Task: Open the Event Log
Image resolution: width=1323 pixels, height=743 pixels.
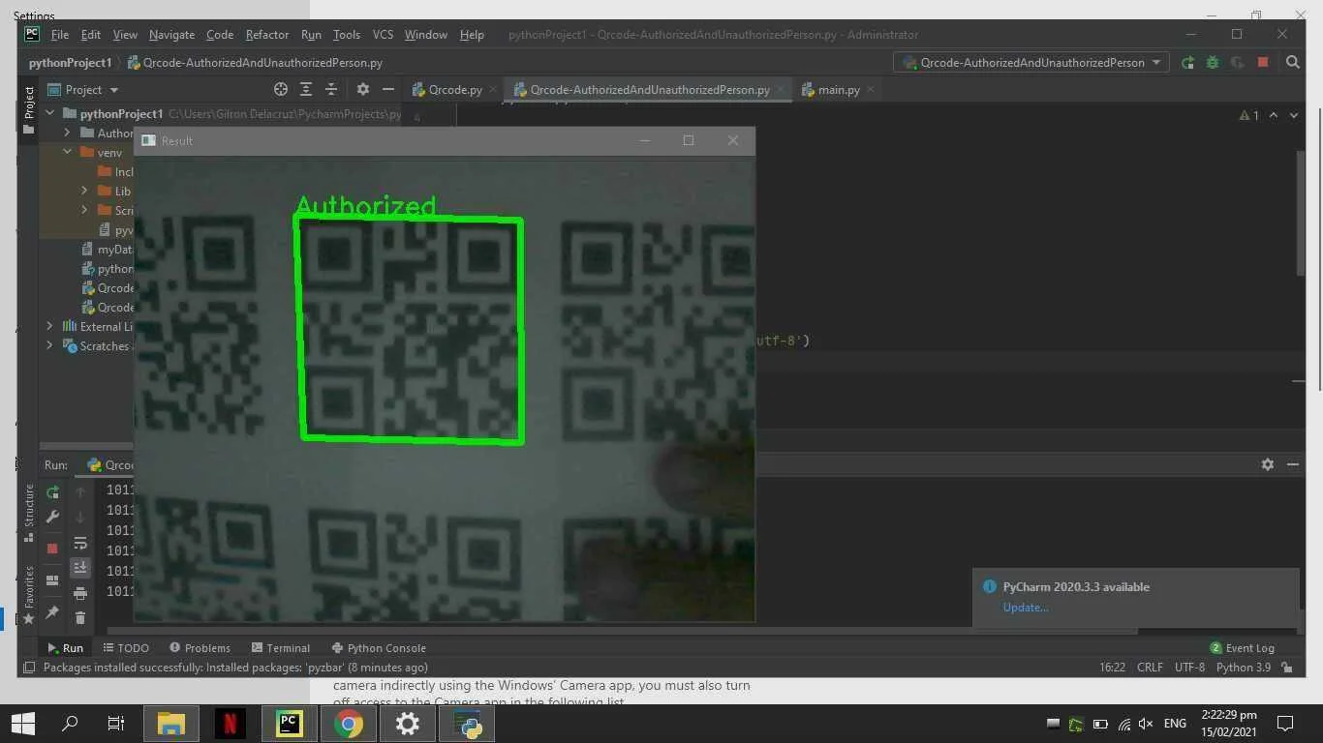Action: [x=1242, y=648]
